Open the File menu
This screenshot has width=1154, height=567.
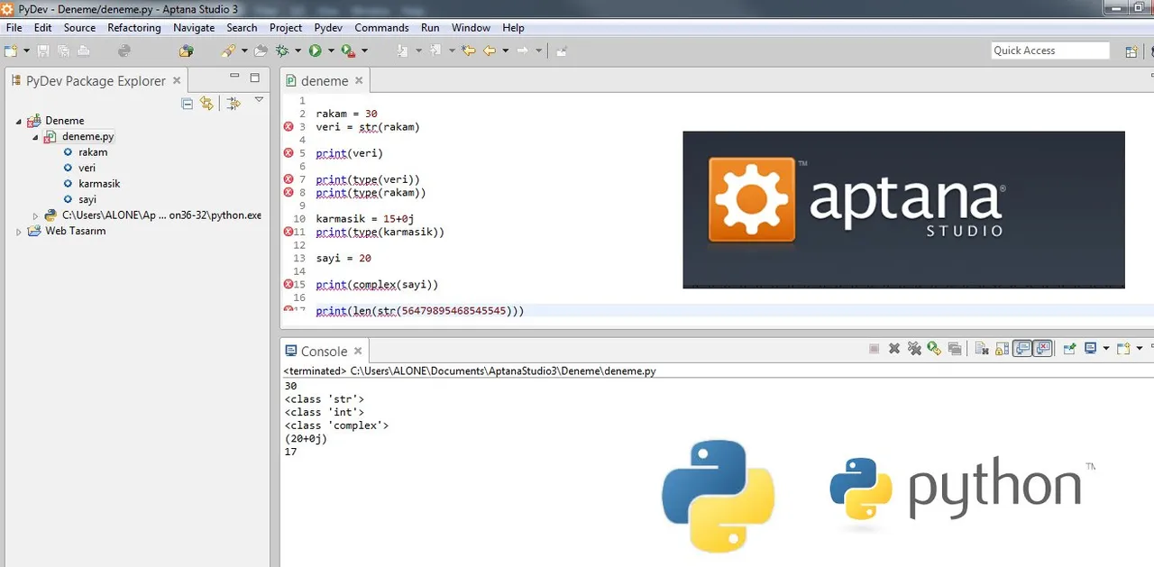tap(14, 28)
